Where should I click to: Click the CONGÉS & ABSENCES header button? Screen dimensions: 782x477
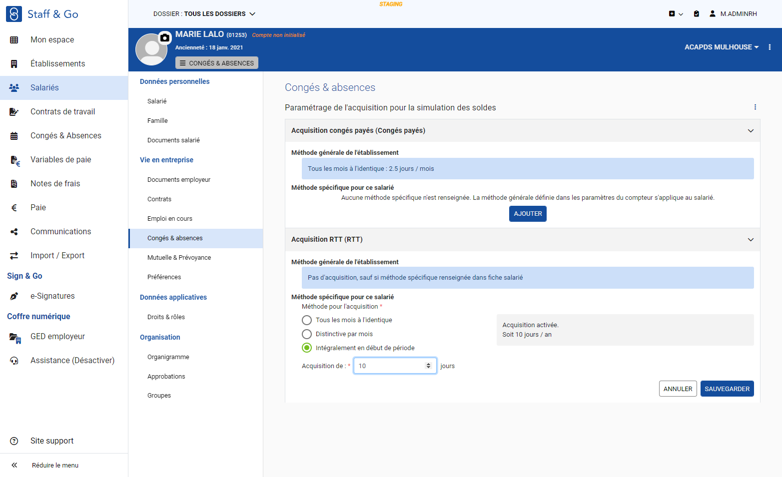[x=217, y=63]
